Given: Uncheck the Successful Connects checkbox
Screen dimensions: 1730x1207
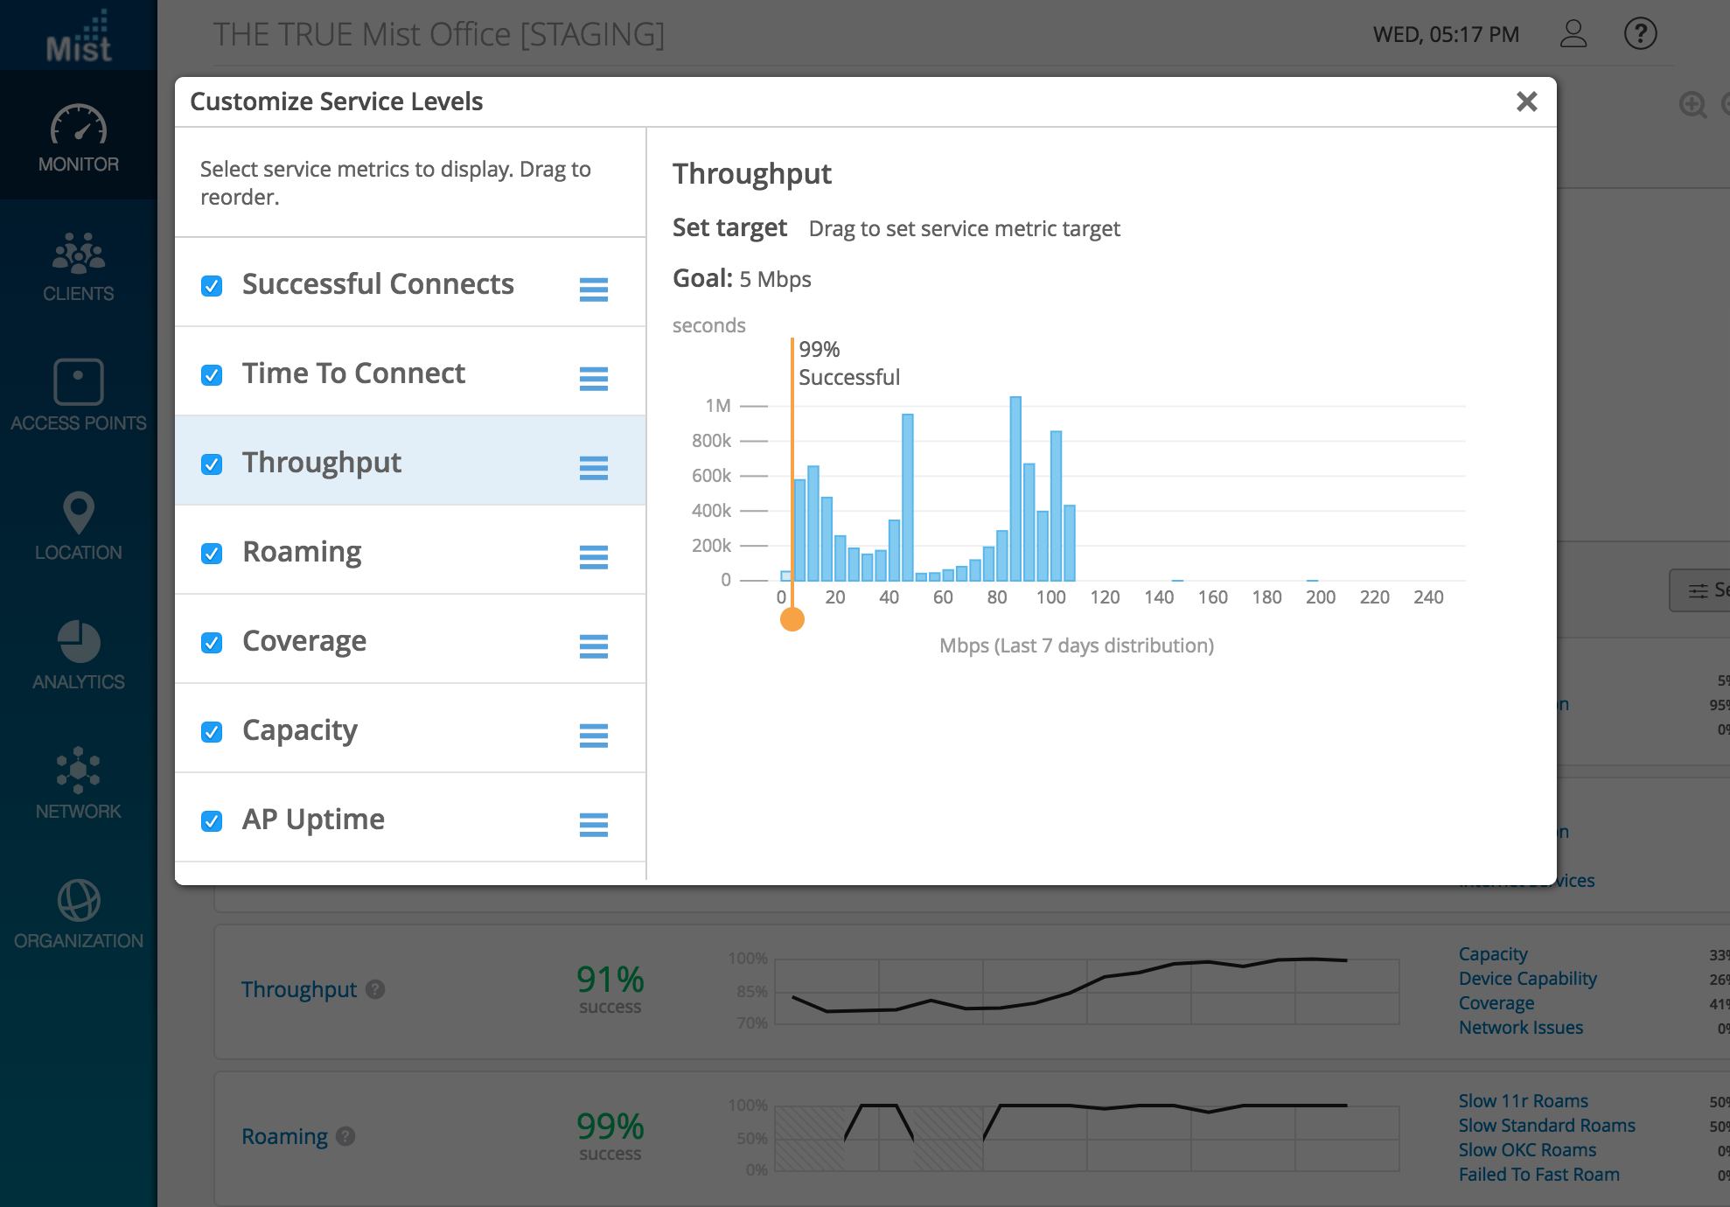Looking at the screenshot, I should pos(212,286).
